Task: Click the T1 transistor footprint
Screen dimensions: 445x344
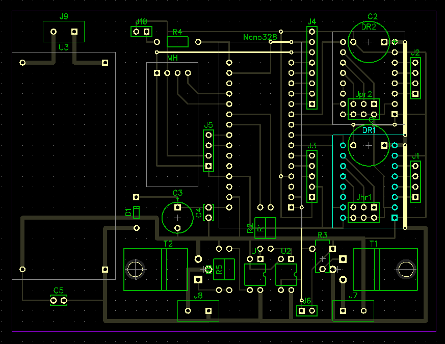Action: coord(385,270)
